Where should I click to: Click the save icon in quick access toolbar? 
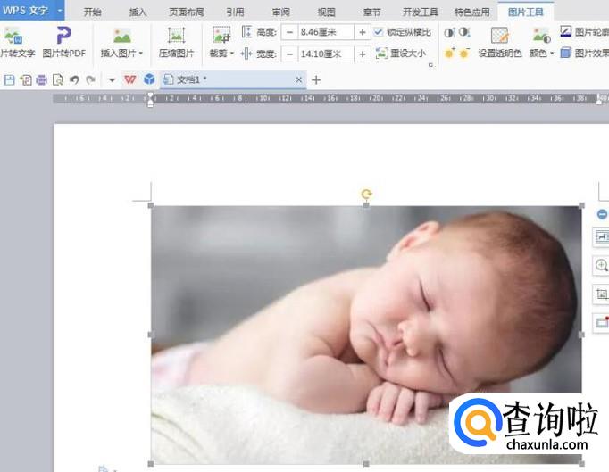[x=9, y=79]
